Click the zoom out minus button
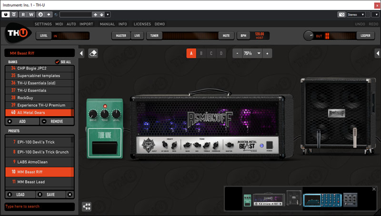Viewport: 381px width, 216px height. pos(237,54)
